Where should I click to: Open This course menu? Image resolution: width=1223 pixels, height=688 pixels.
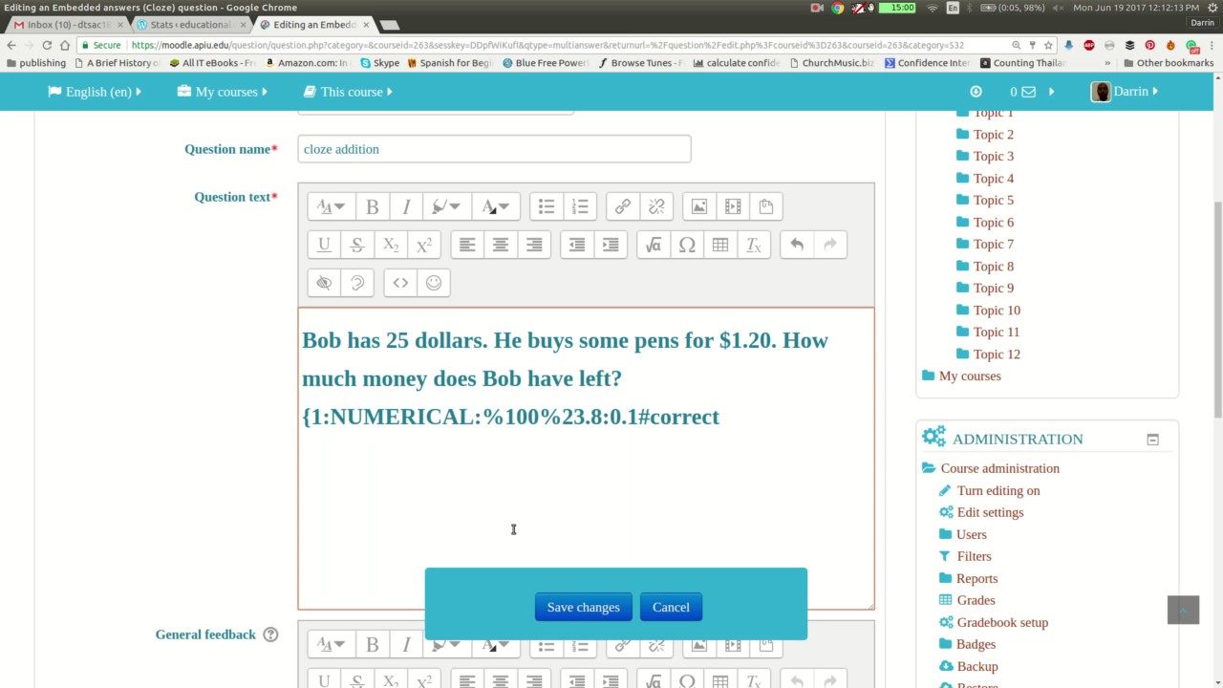coord(349,92)
